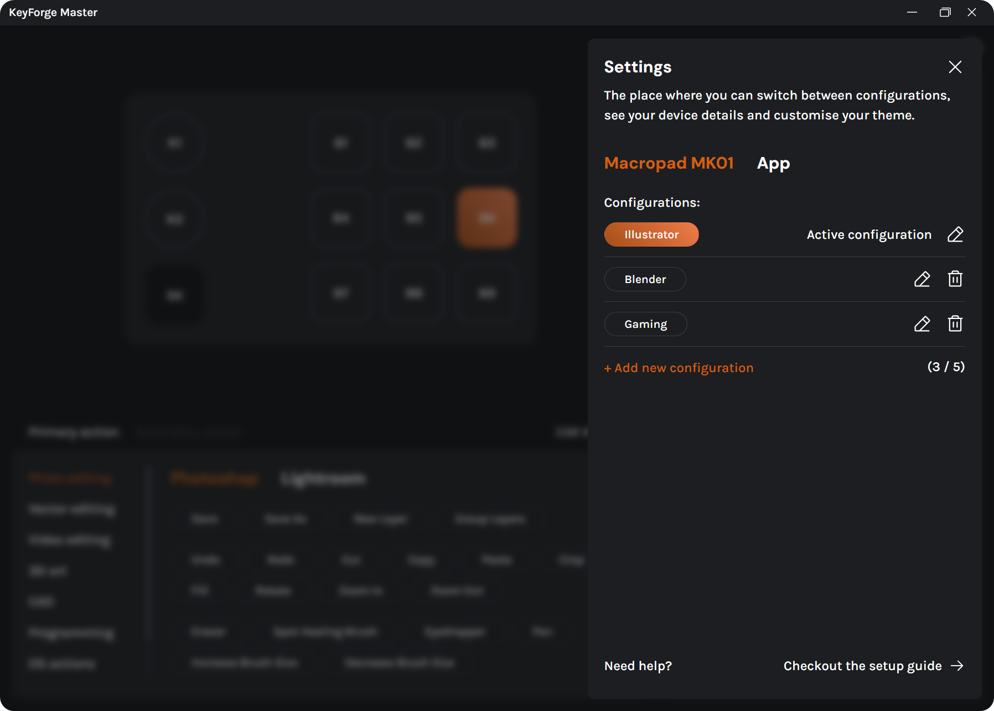Click the Need help? text
994x711 pixels.
pos(638,666)
